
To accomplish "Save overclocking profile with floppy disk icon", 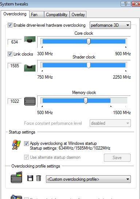I will 30,178.
